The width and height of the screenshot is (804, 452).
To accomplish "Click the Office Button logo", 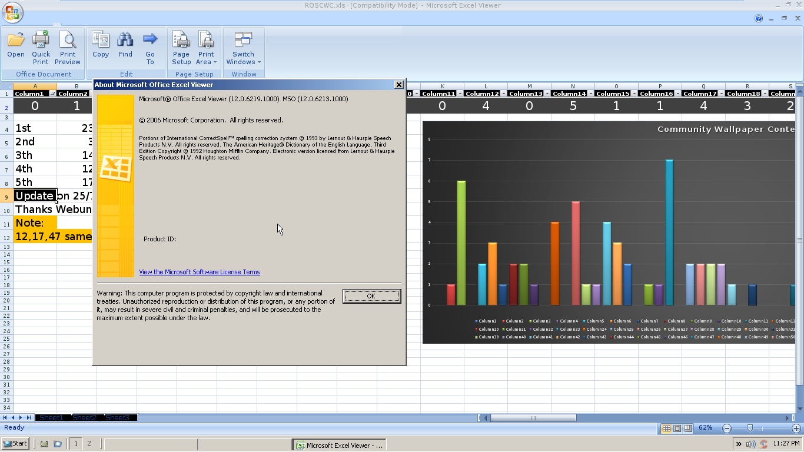I will tap(12, 12).
